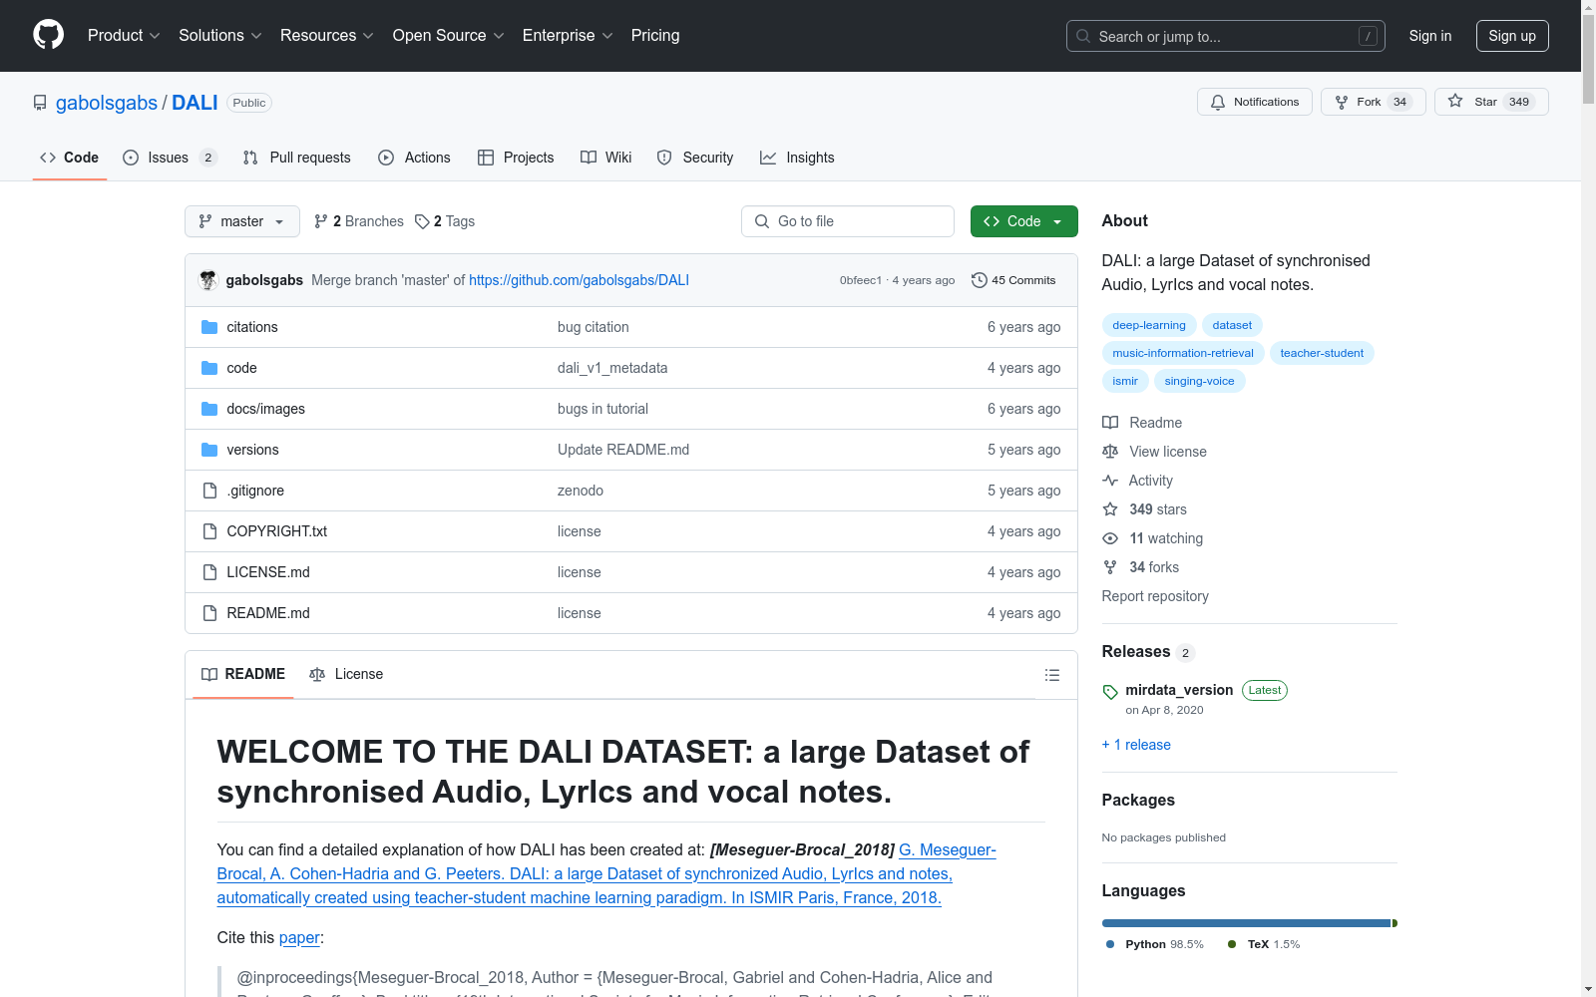Expand the Resources menu

pos(327,36)
